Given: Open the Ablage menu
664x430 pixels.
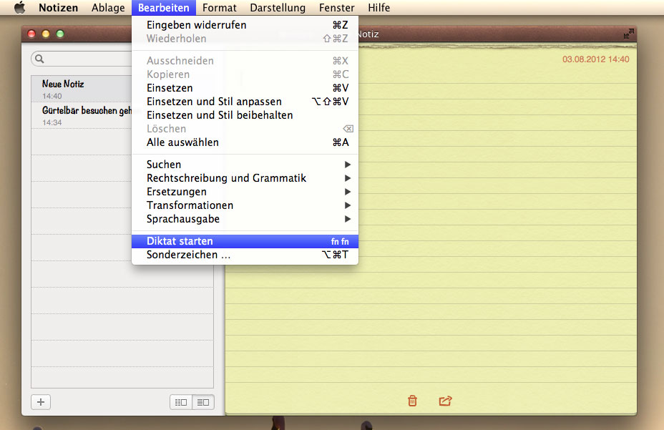Looking at the screenshot, I should click(108, 8).
